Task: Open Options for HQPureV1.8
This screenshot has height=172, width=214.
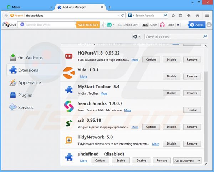Action: pyautogui.click(x=151, y=60)
